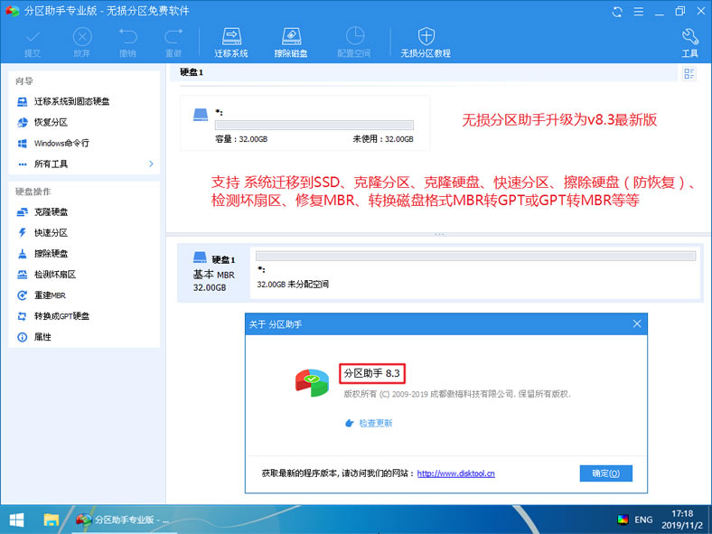Select the 32.00GB unallocated space bar
Image resolution: width=712 pixels, height=534 pixels.
(x=475, y=257)
